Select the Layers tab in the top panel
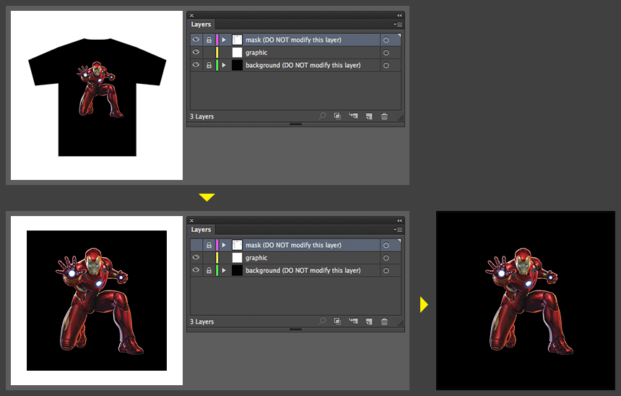 (x=201, y=25)
